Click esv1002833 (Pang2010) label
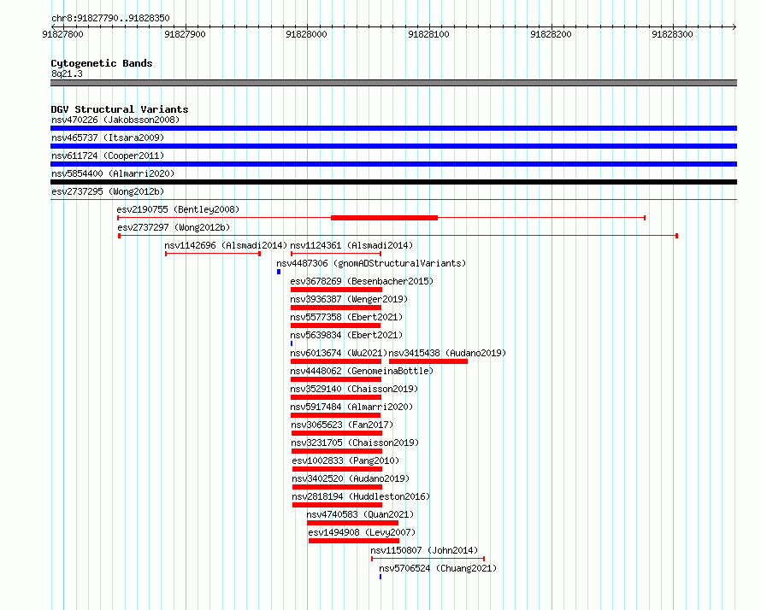This screenshot has width=761, height=610. coord(345,460)
